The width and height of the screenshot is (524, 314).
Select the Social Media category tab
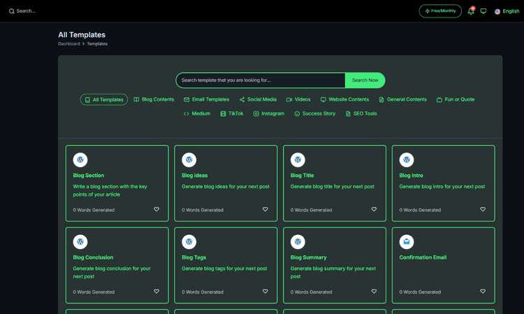(x=258, y=99)
